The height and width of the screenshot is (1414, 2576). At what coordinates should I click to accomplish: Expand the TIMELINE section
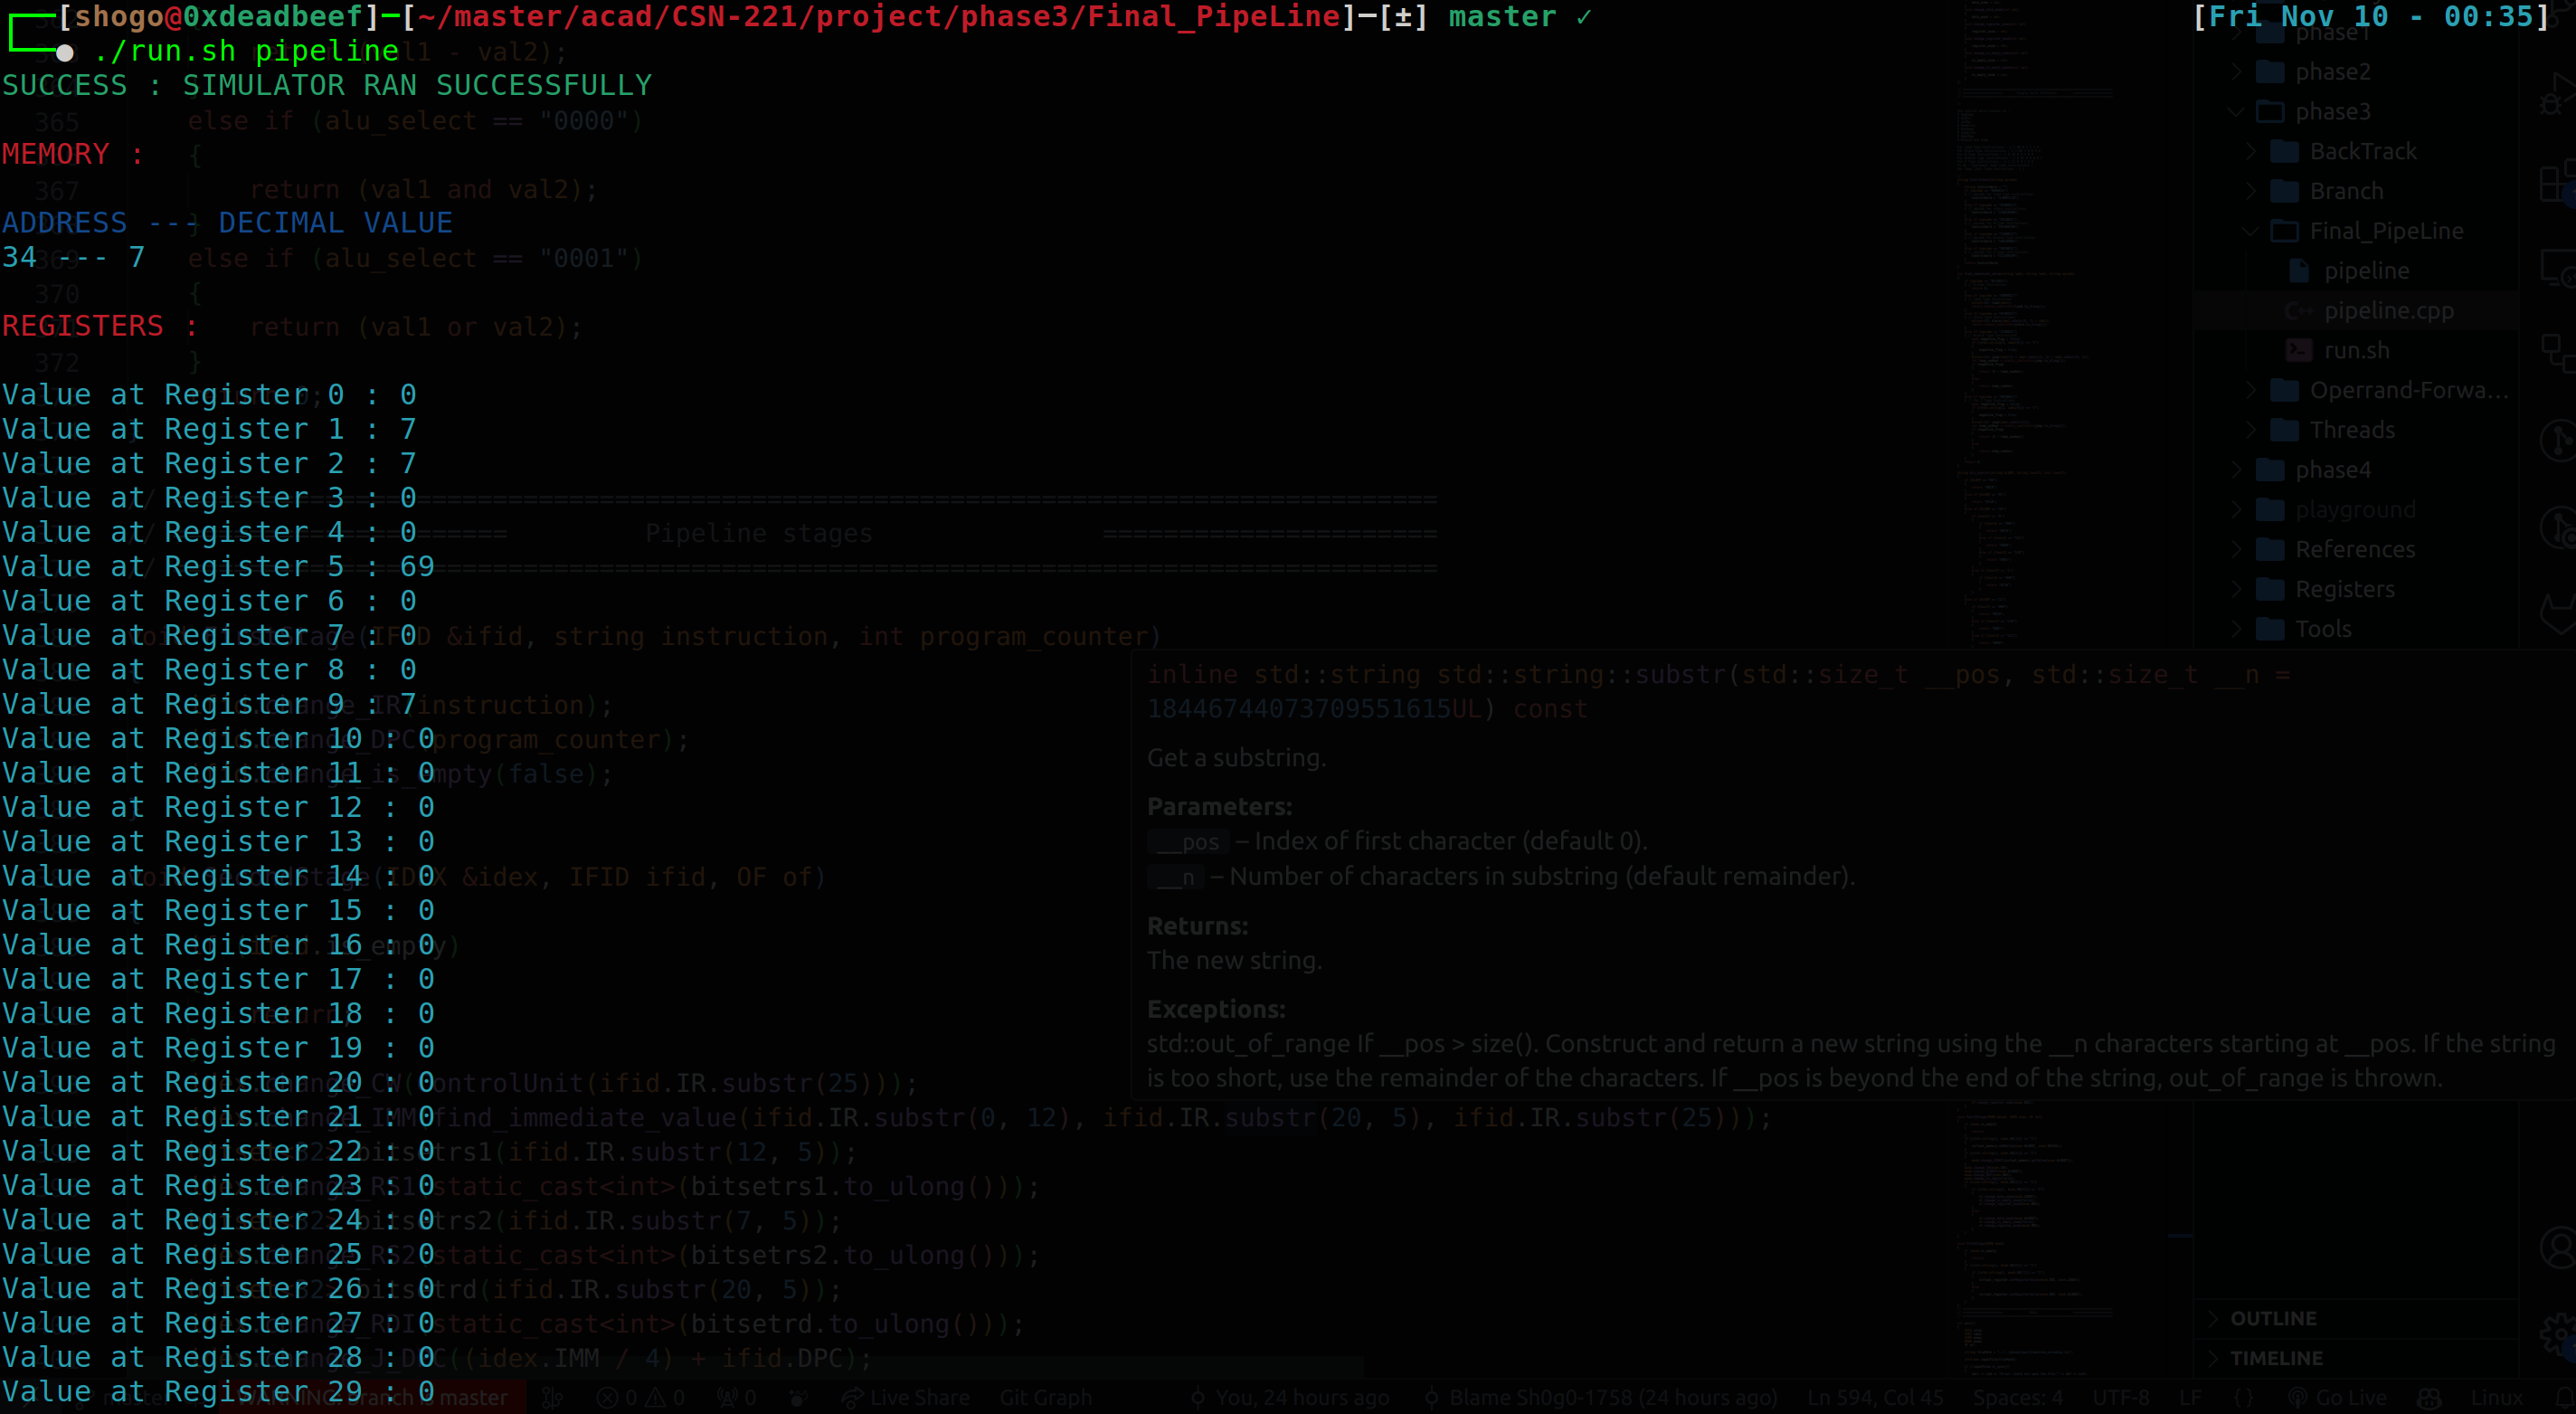click(2277, 1357)
